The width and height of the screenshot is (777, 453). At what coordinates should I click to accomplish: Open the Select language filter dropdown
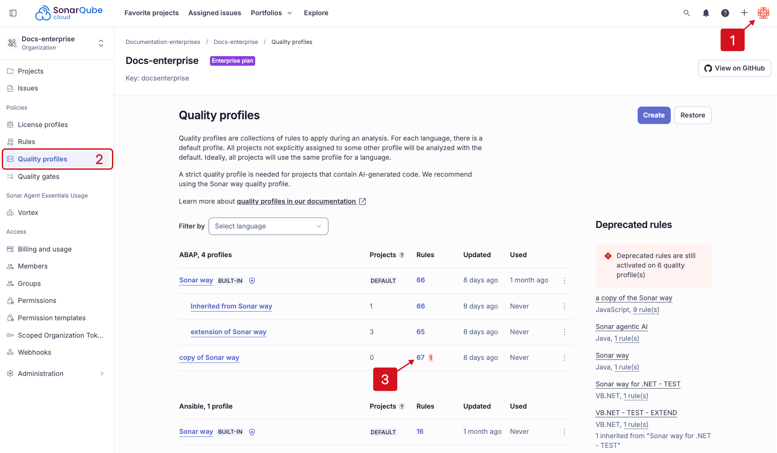pyautogui.click(x=268, y=226)
